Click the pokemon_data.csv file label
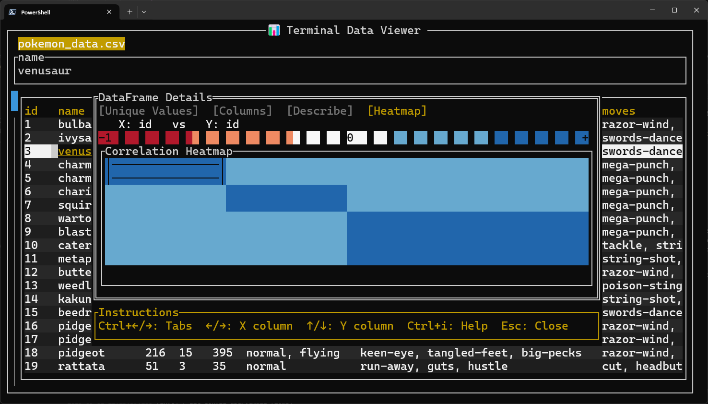 point(71,44)
